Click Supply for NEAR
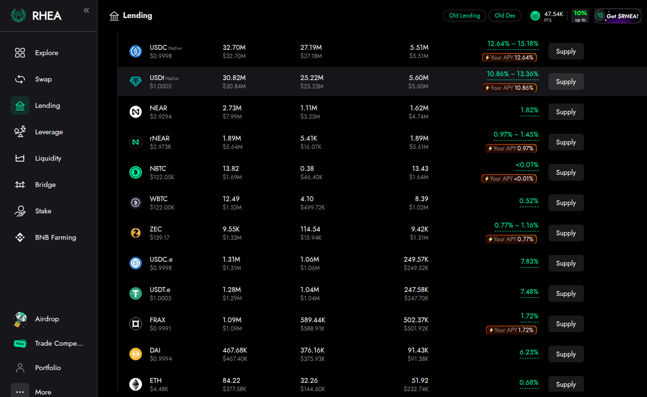This screenshot has width=647, height=397. tap(566, 112)
